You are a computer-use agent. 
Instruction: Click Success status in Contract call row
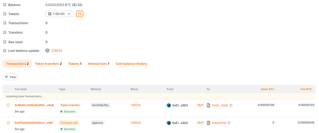pyautogui.click(x=68, y=129)
